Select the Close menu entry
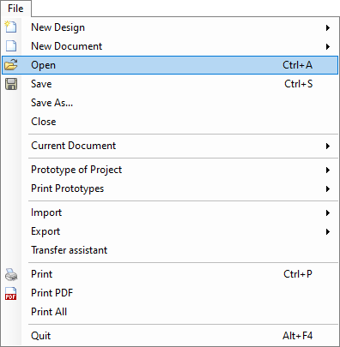The height and width of the screenshot is (347, 340). click(44, 122)
